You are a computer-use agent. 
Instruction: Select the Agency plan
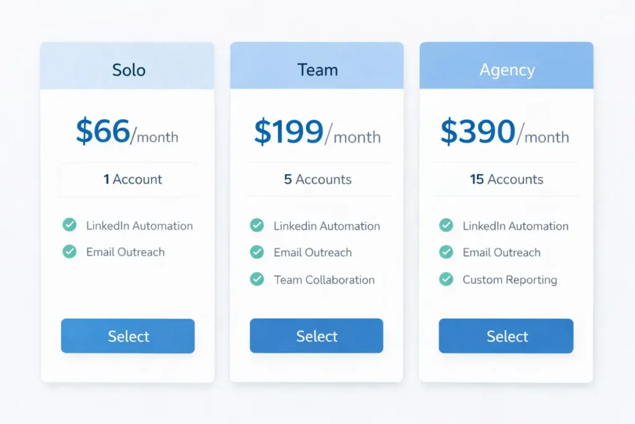click(506, 336)
